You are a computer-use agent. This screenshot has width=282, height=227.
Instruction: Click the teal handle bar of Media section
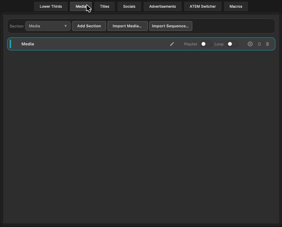11,44
